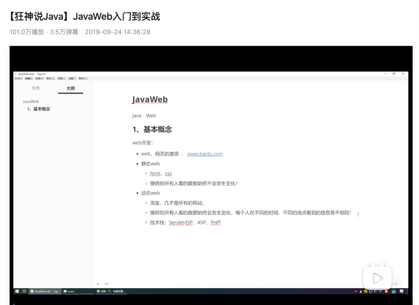Open the 主题(T) menu
Viewport: 419px width, 305px height.
(x=72, y=78)
